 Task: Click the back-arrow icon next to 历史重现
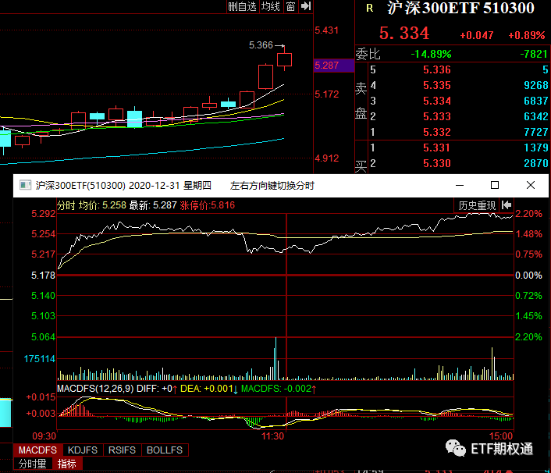point(507,204)
